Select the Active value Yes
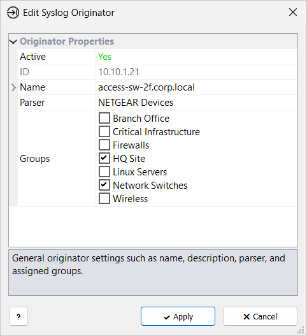This screenshot has width=307, height=336. pos(104,57)
